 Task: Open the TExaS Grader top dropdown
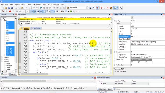click(132, 18)
